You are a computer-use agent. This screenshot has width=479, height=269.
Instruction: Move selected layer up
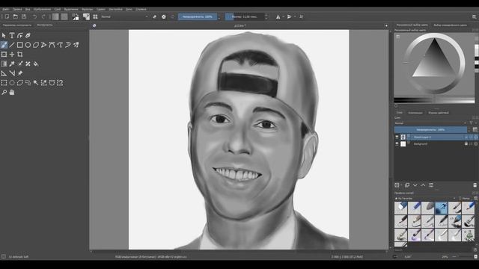423,185
